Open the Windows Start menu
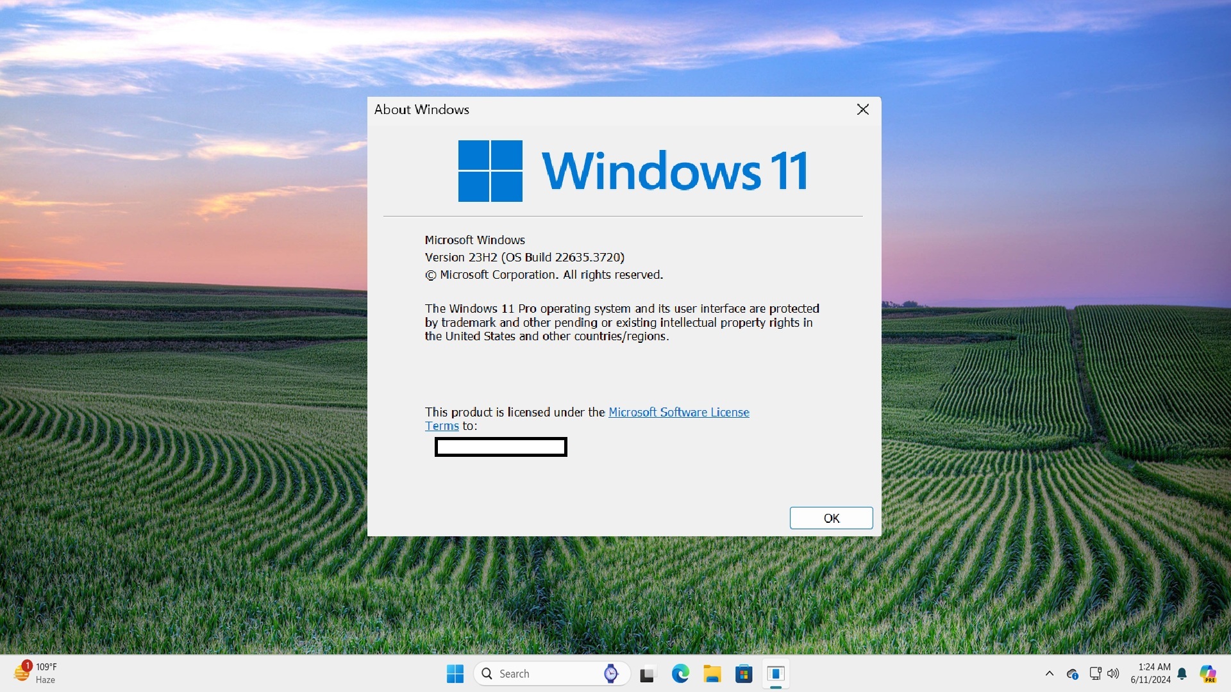 click(x=455, y=673)
